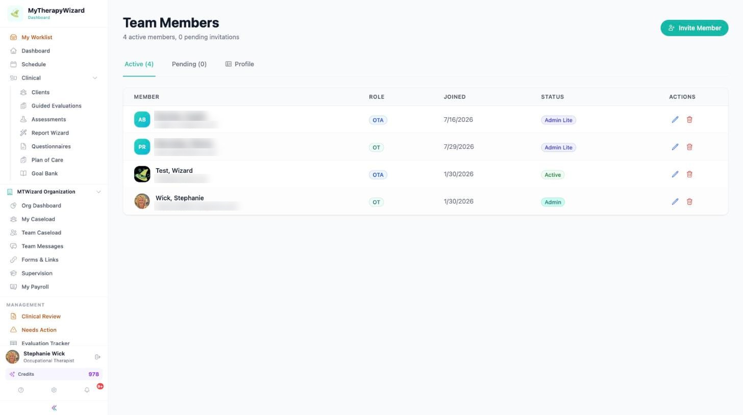The height and width of the screenshot is (415, 743).
Task: Click the logout icon beside Stephanie Wick
Action: click(x=97, y=357)
